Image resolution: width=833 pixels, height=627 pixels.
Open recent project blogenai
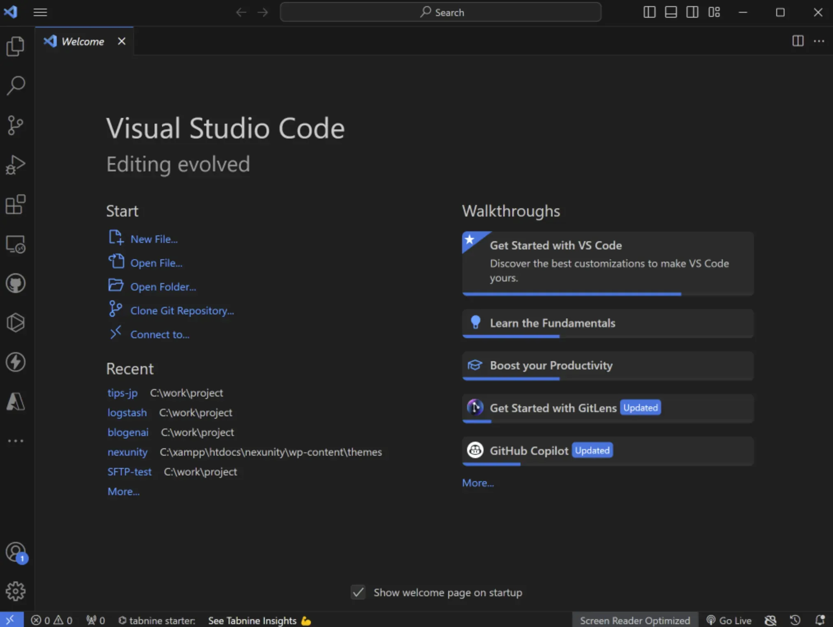[x=128, y=432]
